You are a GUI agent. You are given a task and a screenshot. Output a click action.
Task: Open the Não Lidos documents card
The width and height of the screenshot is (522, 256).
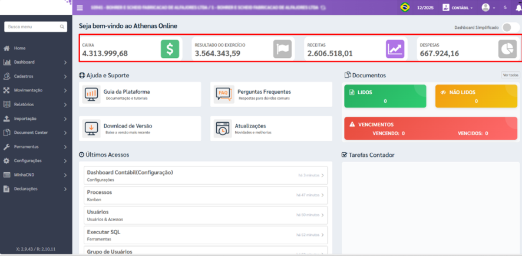pyautogui.click(x=477, y=96)
